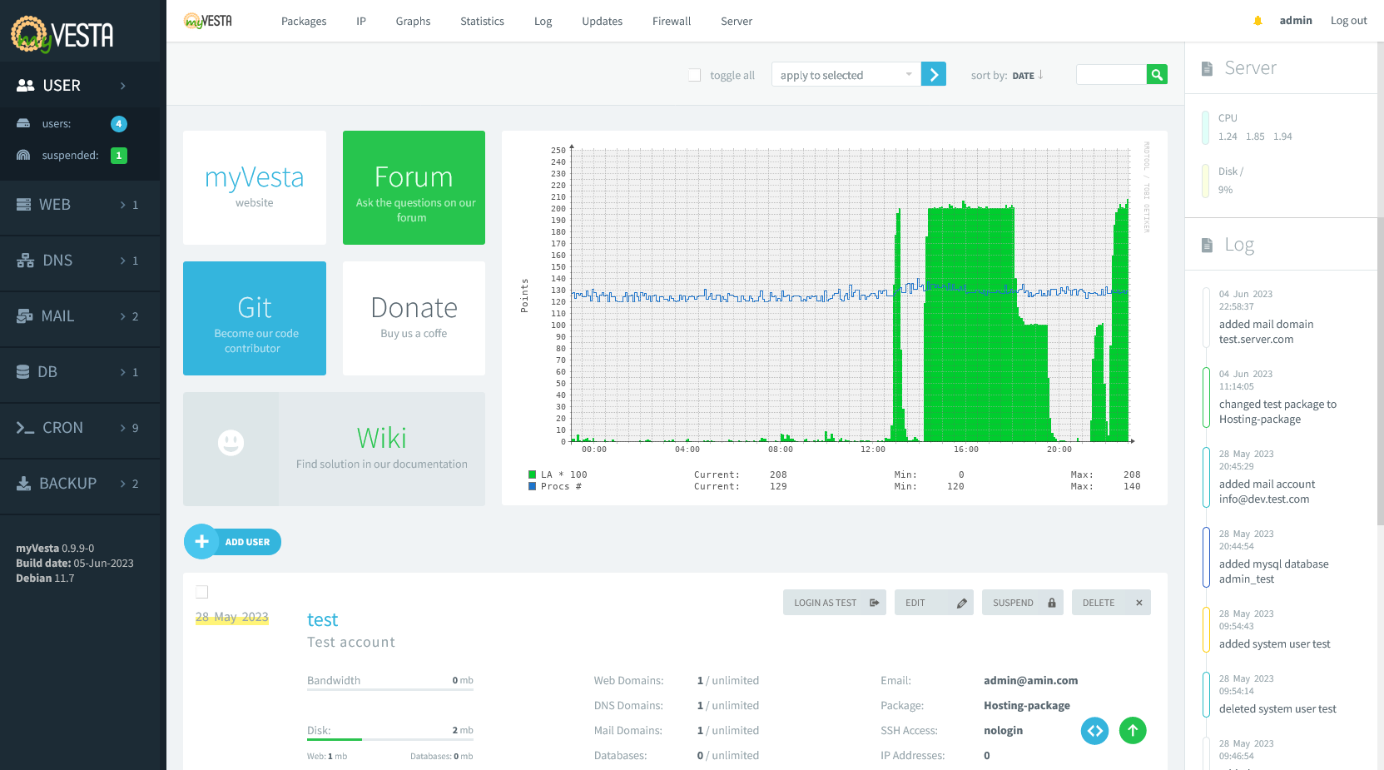The height and width of the screenshot is (770, 1384).
Task: Switch to the Statistics page
Action: click(482, 21)
